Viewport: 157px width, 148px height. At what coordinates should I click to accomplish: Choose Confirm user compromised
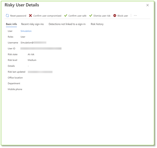pyautogui.click(x=45, y=16)
